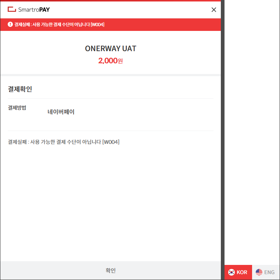
Task: Select the 결제확인 heading
Action: click(20, 89)
